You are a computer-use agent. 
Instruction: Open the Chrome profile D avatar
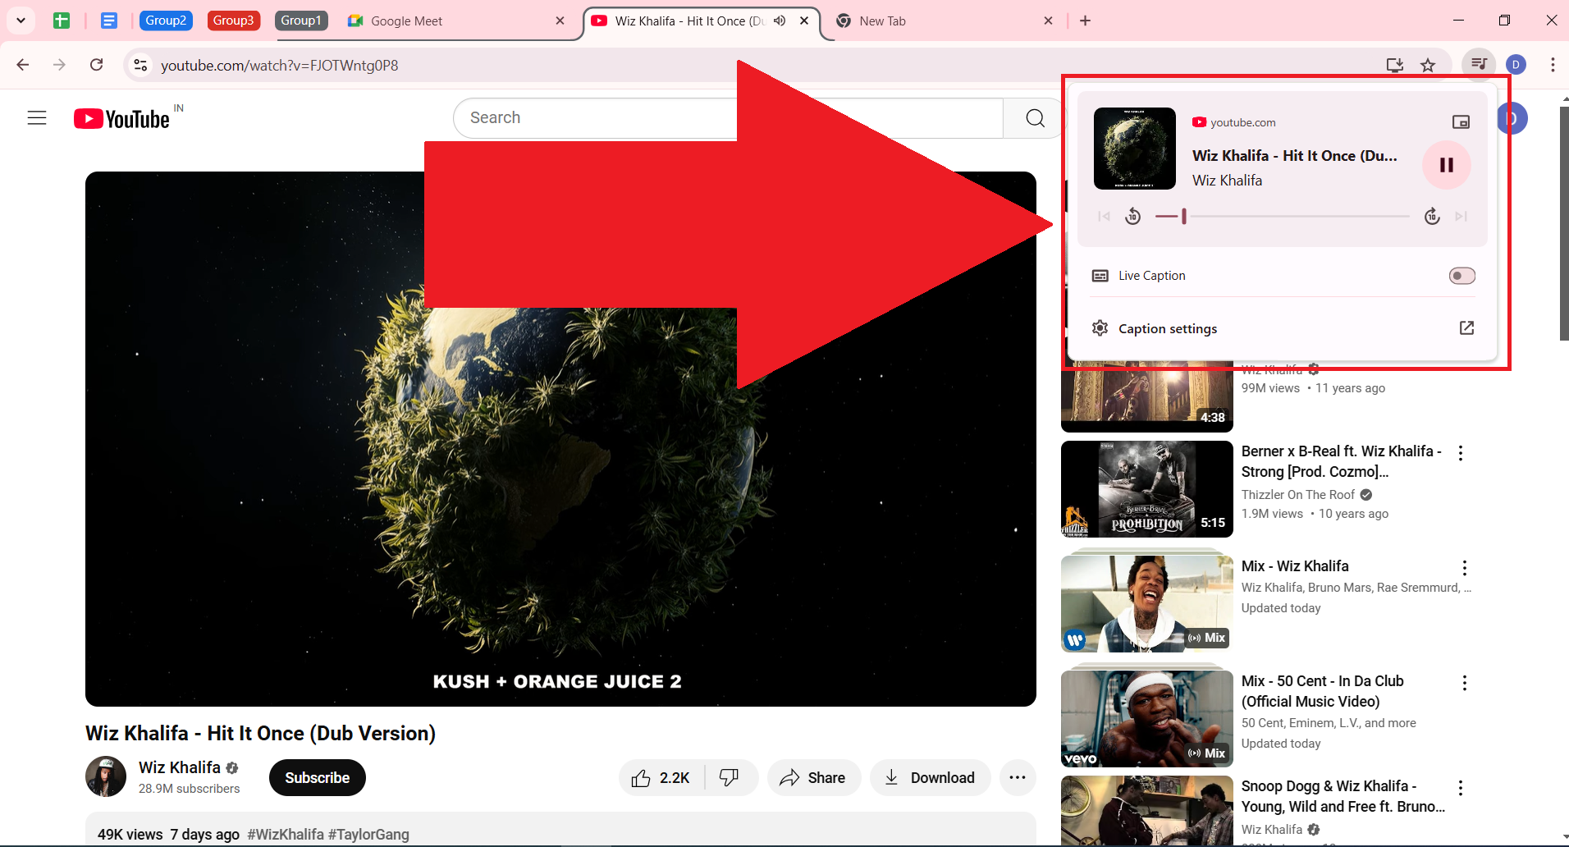[x=1516, y=65]
